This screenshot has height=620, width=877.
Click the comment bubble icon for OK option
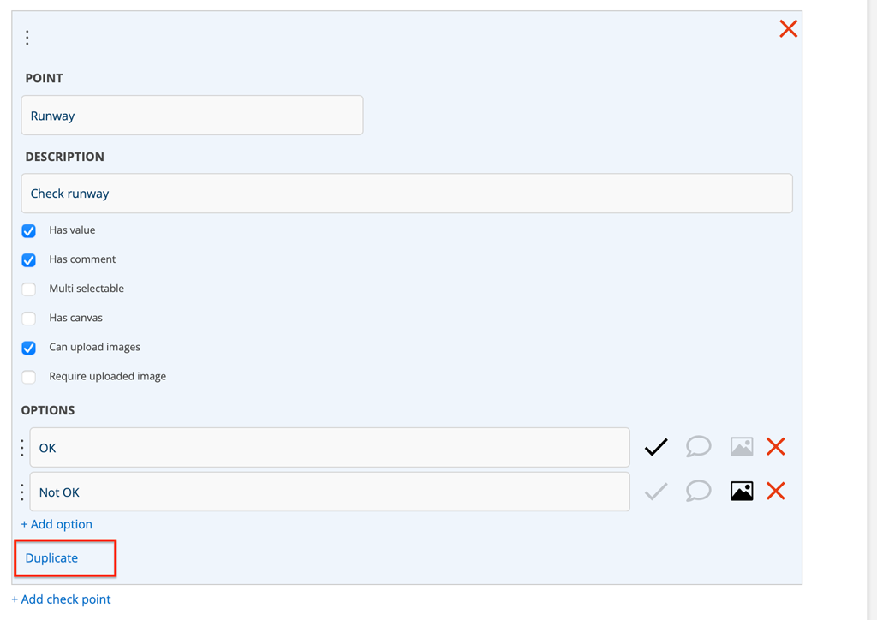[698, 447]
